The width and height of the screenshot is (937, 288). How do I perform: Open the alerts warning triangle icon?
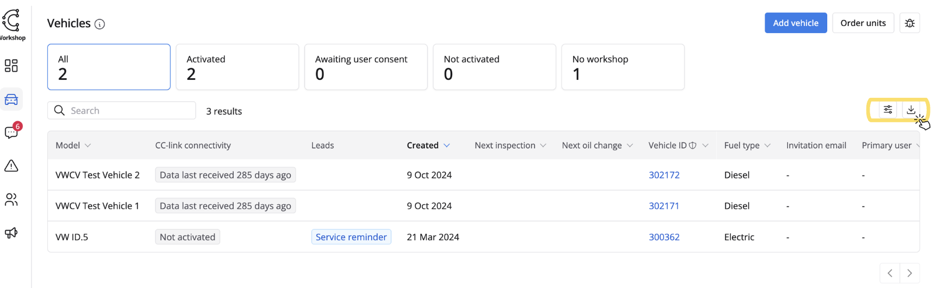[x=11, y=166]
